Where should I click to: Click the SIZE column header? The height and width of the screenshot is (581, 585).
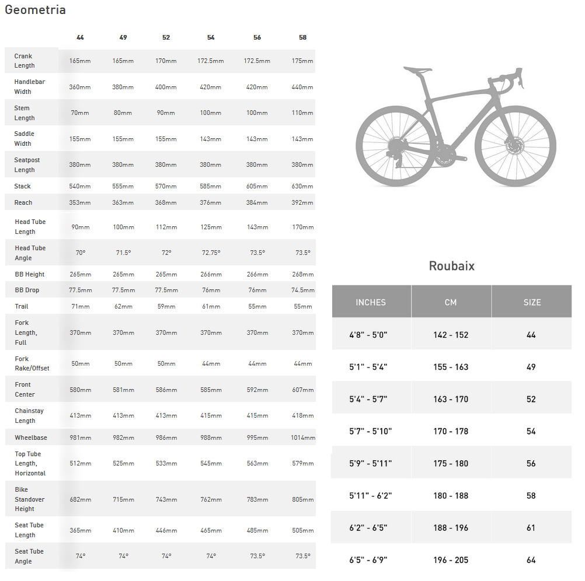[x=532, y=302]
